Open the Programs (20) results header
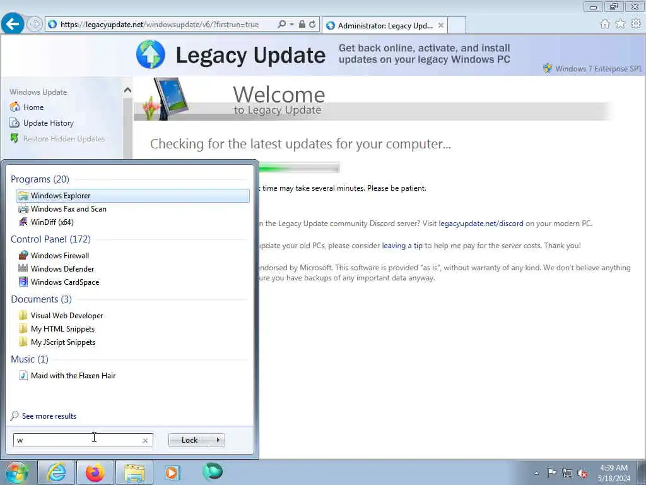Viewport: 646px width, 485px height. pos(40,179)
